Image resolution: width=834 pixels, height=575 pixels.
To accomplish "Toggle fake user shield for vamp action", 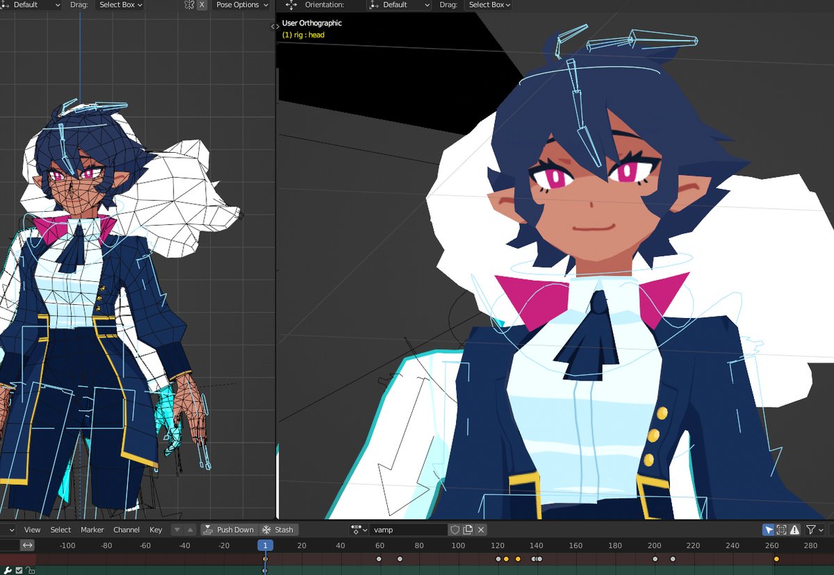I will (455, 530).
